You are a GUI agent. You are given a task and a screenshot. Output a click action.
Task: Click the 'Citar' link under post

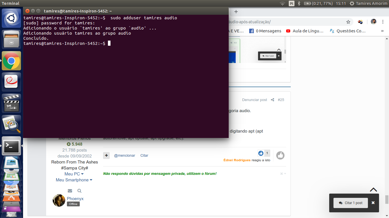(144, 156)
